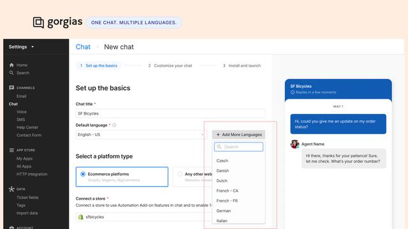This screenshot has height=229, width=408.
Task: Open the Home icon in sidebar
Action: 11,65
